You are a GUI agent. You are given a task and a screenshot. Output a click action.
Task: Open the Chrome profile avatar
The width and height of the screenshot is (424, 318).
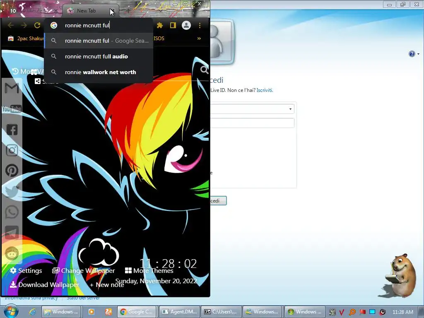click(186, 25)
